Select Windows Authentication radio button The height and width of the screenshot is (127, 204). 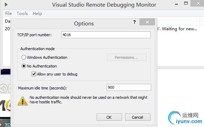tap(24, 57)
